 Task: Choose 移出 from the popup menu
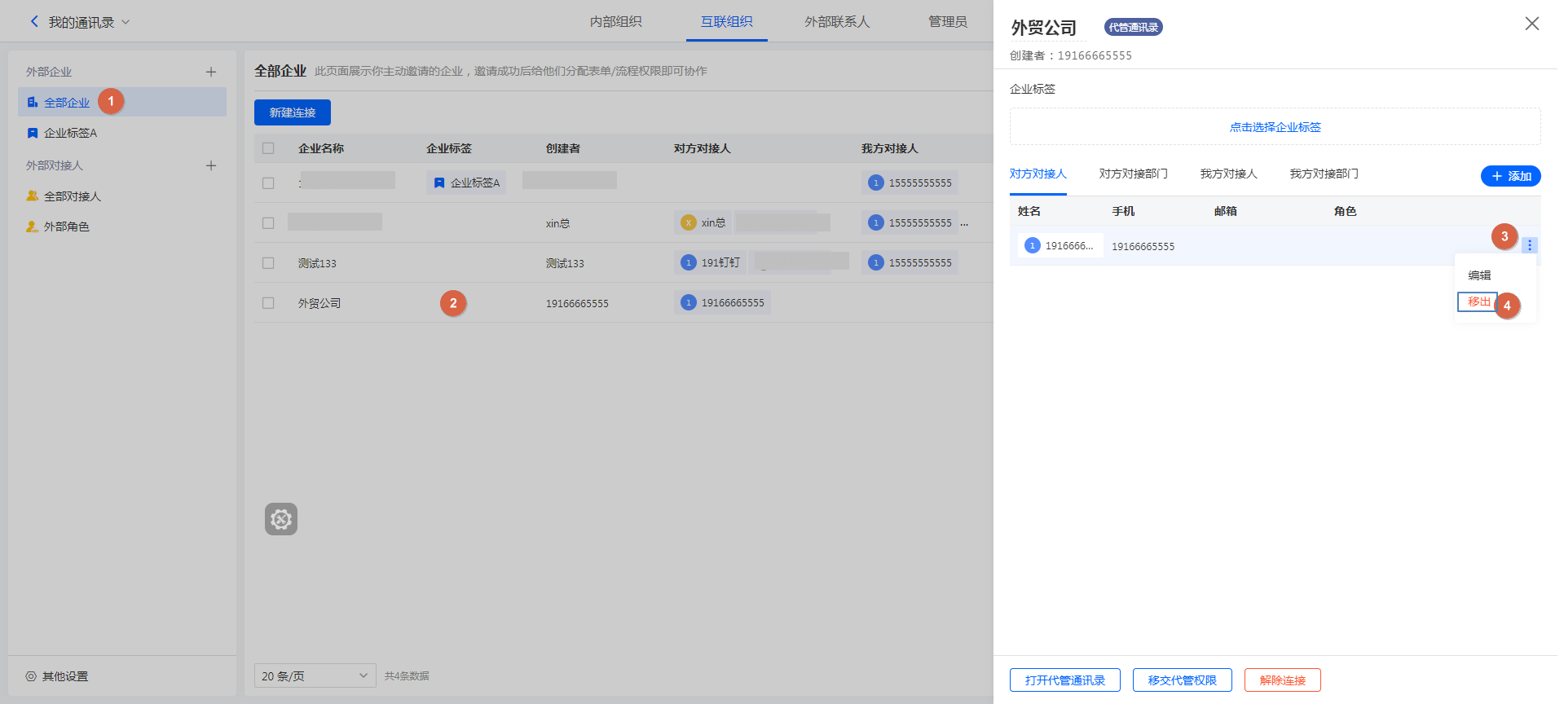(x=1478, y=301)
